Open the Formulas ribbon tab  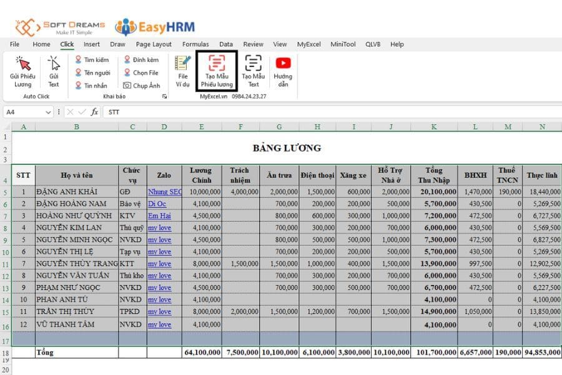point(195,44)
